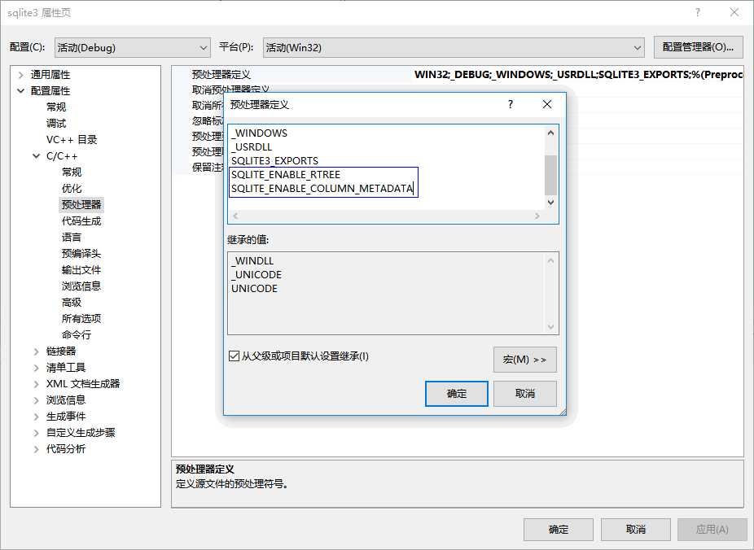Click 取消 in the 预处理器定义 dialog
The width and height of the screenshot is (754, 550).
[524, 394]
